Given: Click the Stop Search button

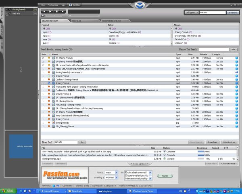Looking at the screenshot, I should pyautogui.click(x=196, y=142).
